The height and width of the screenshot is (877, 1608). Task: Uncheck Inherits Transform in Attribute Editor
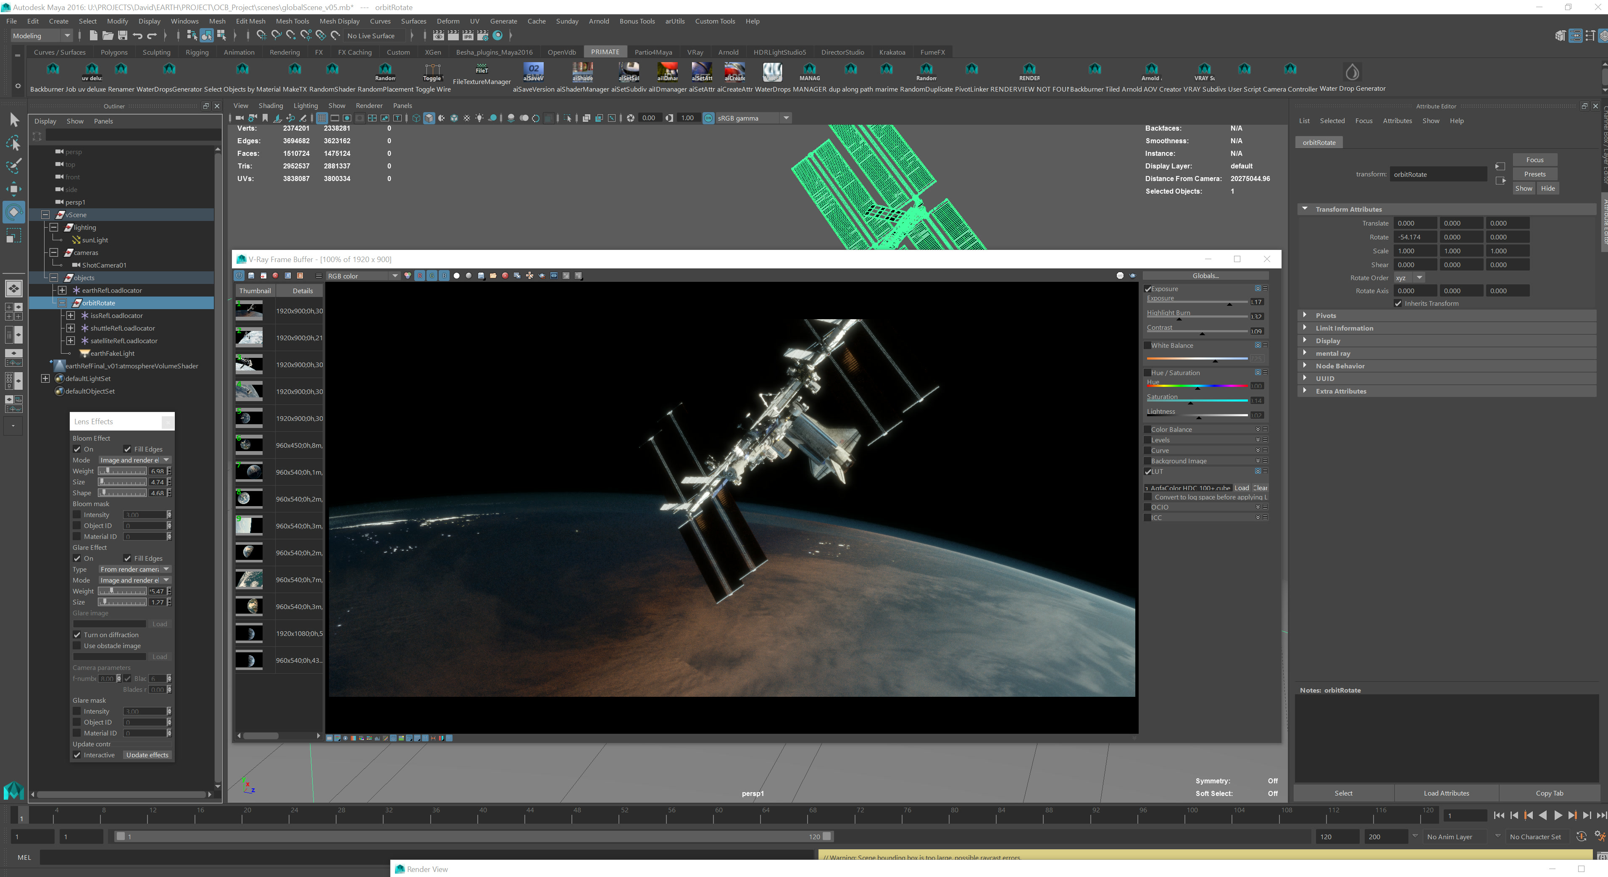[x=1398, y=303]
